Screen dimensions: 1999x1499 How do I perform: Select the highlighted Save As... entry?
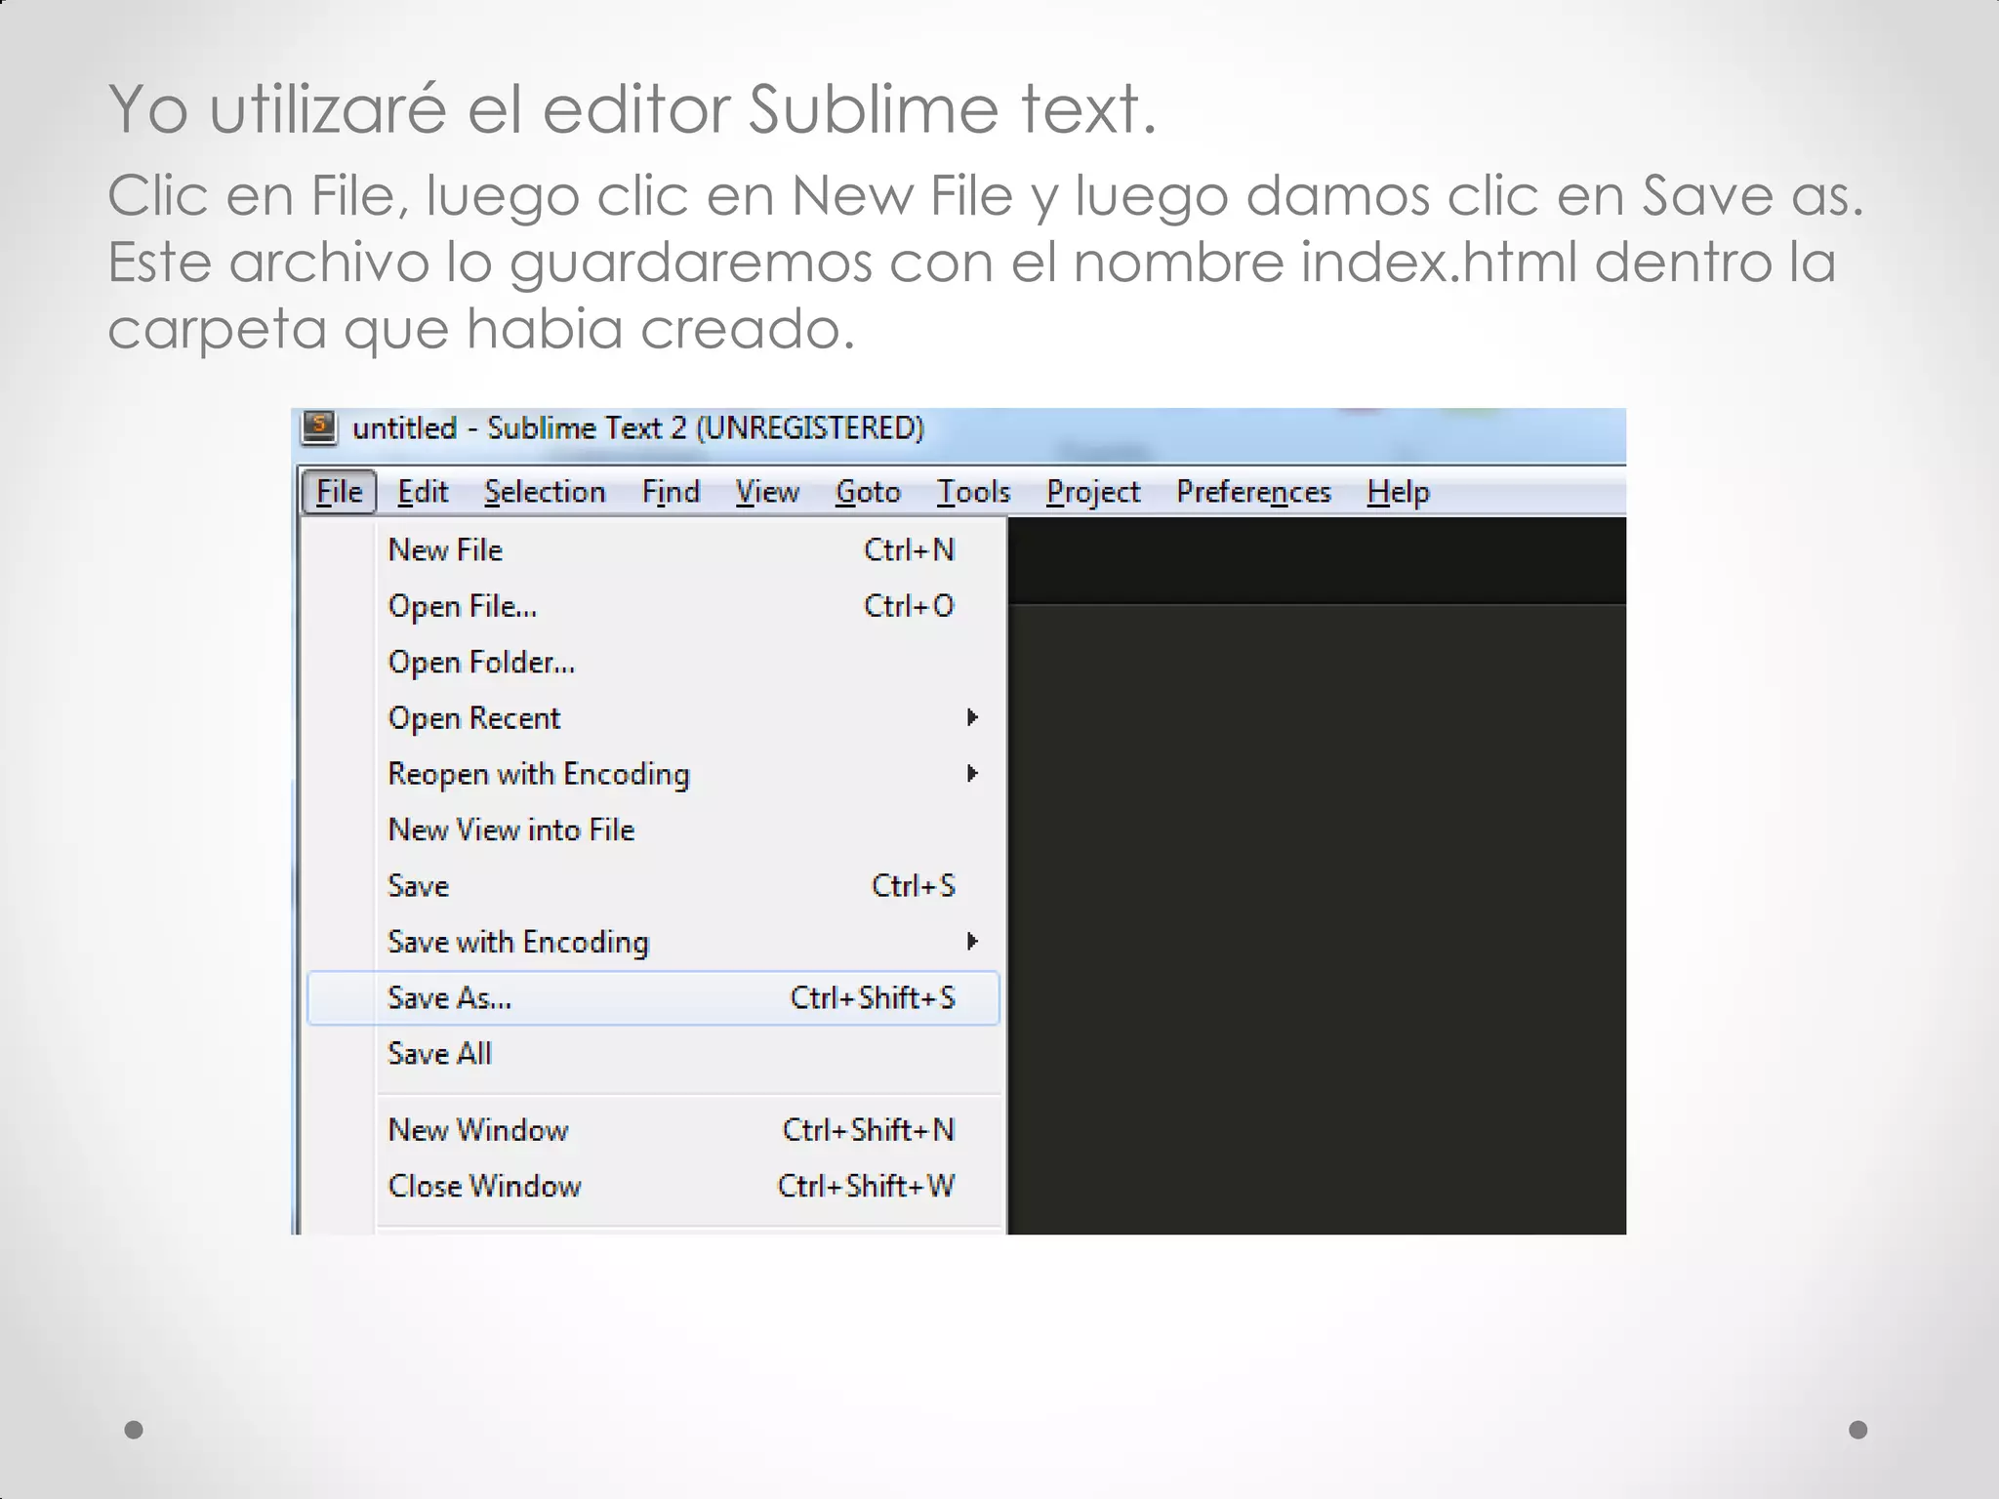tap(653, 997)
